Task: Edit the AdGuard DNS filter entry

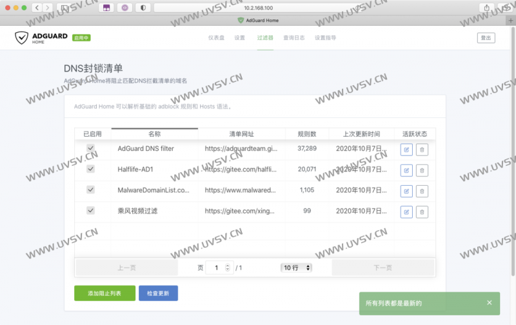Action: click(x=406, y=150)
